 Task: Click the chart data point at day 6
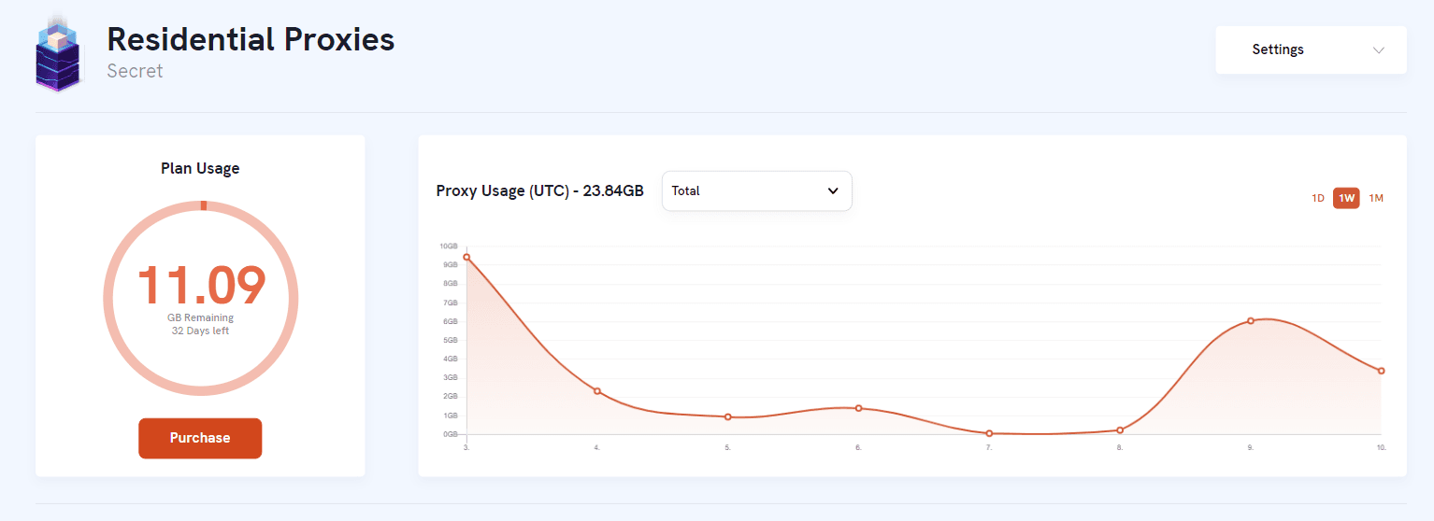point(858,408)
